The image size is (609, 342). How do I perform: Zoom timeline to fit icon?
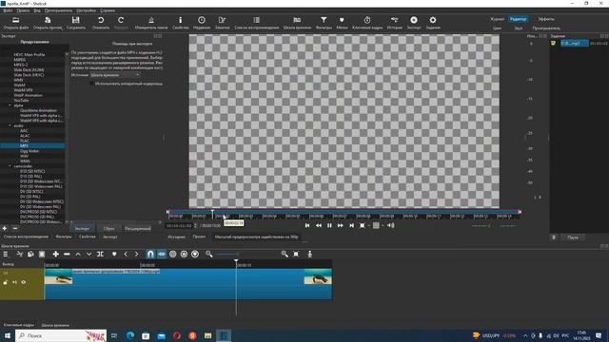point(296,254)
